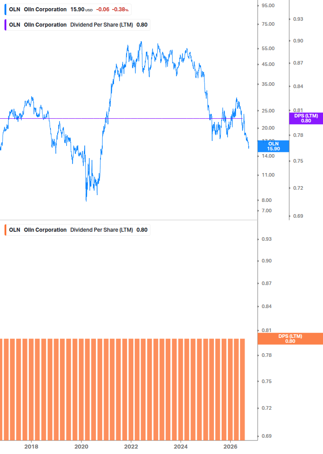Viewport: 323px width, 454px height.
Task: Click the purple DPS (LTM) 0.80 tag
Action: point(306,118)
